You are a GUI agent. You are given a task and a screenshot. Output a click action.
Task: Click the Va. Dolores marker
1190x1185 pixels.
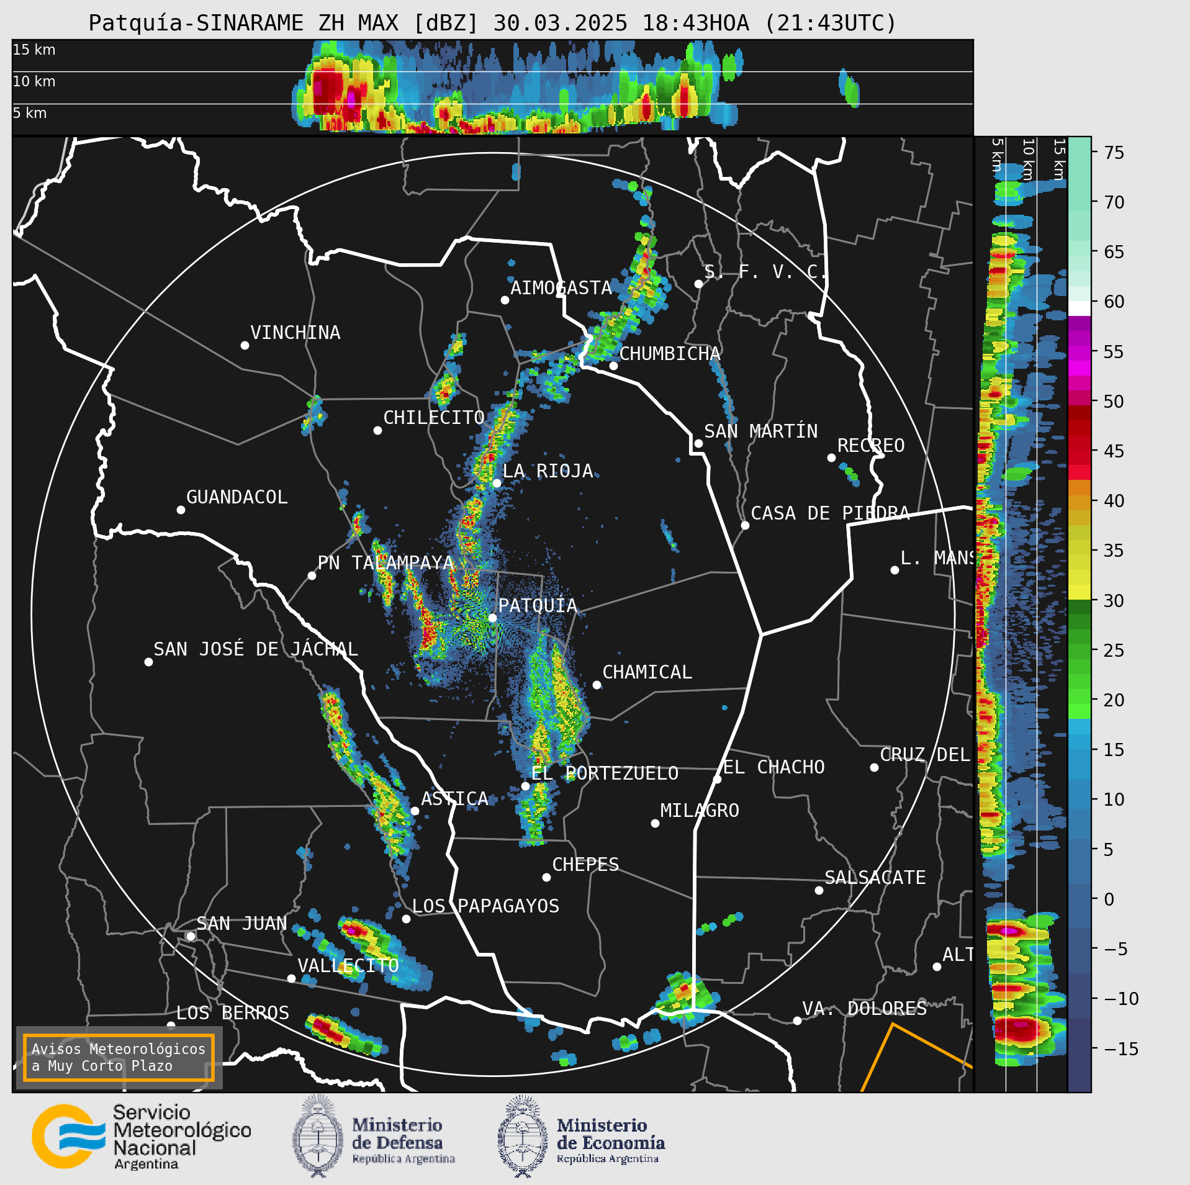pos(797,1021)
